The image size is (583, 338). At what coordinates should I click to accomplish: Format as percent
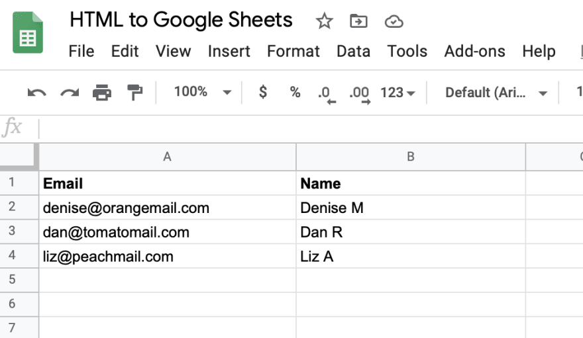coord(295,92)
